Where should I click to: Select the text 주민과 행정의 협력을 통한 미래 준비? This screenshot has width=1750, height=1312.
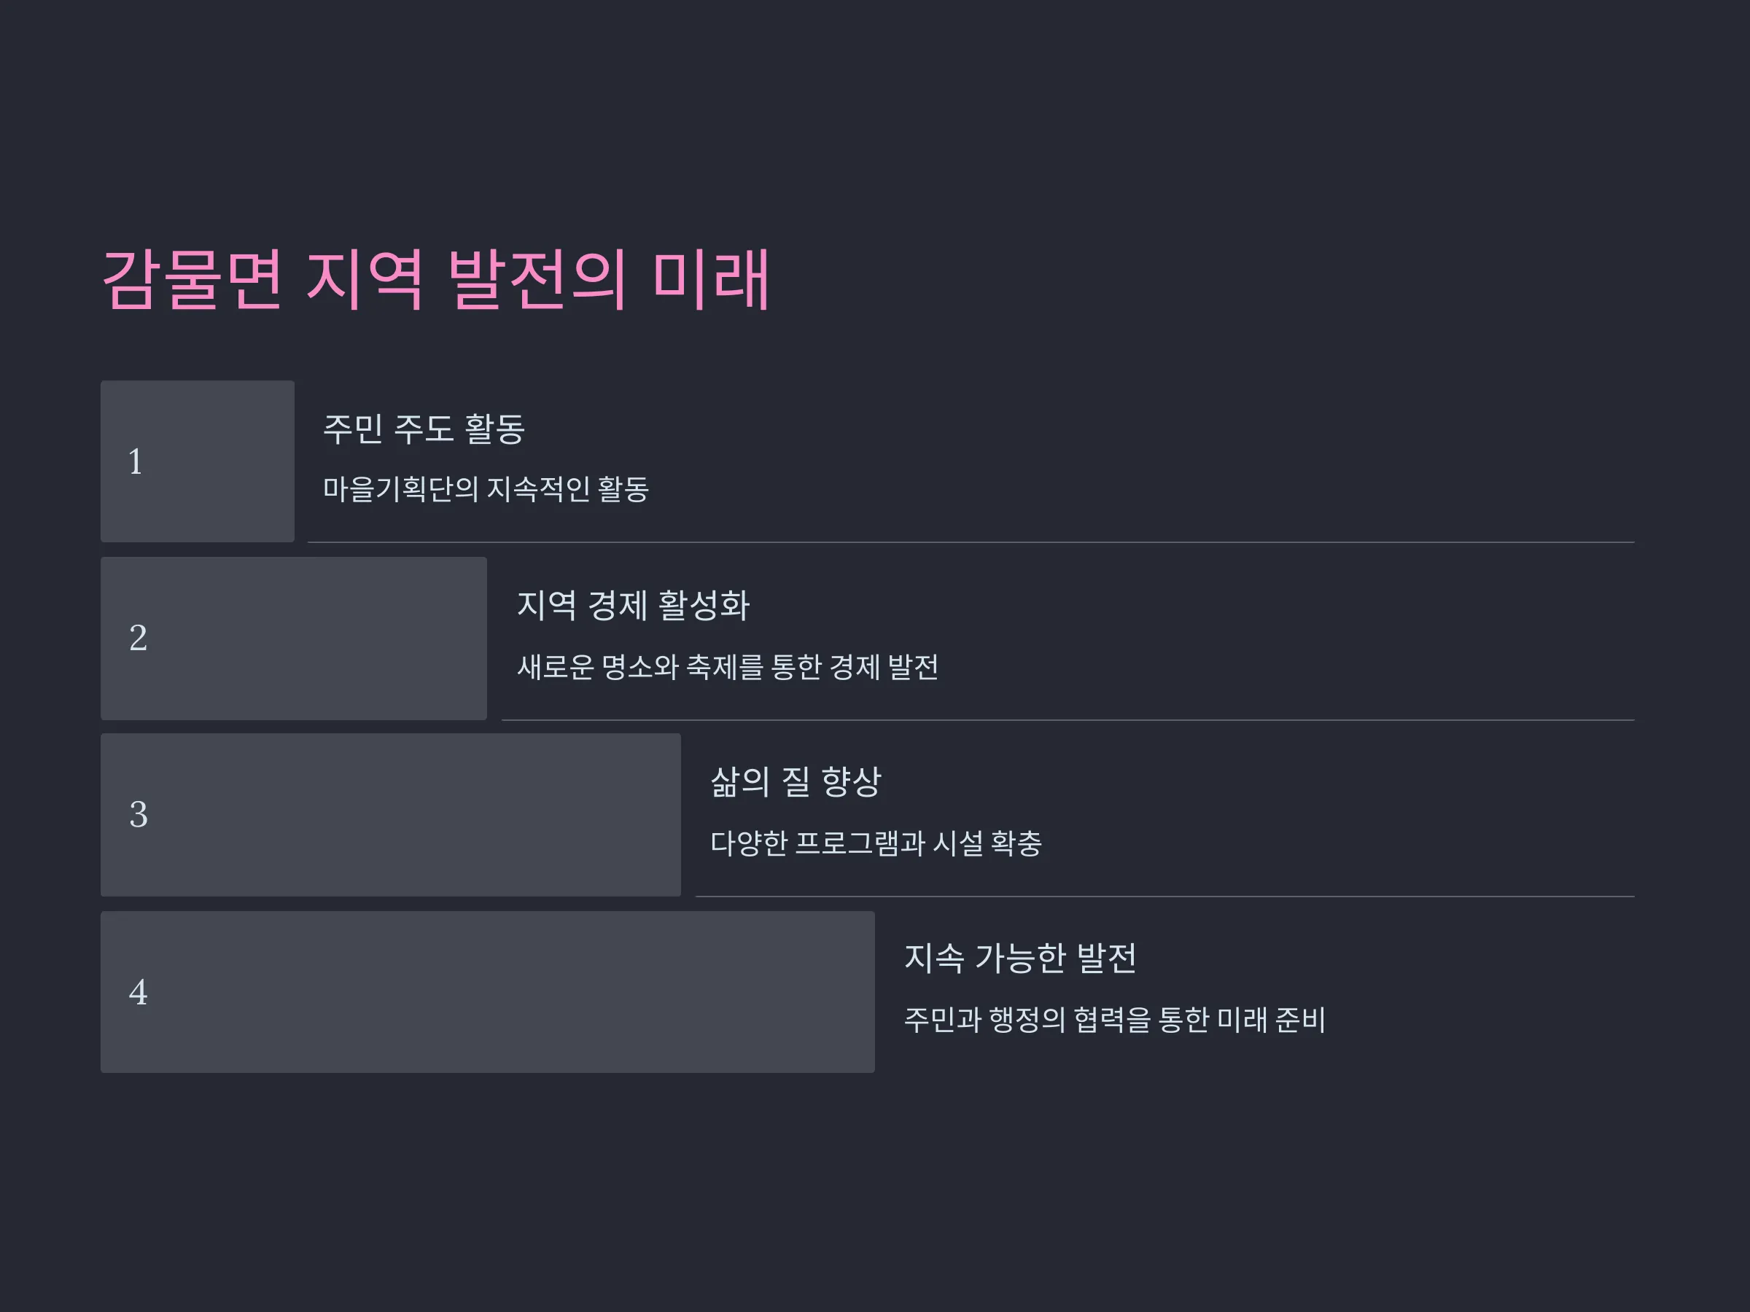click(x=1115, y=1020)
